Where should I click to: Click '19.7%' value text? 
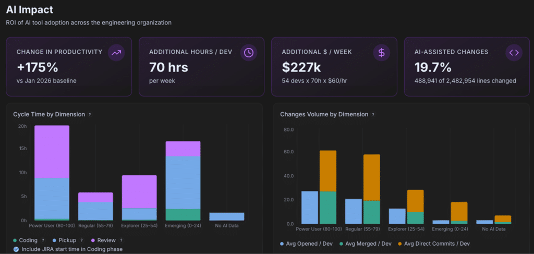point(433,67)
